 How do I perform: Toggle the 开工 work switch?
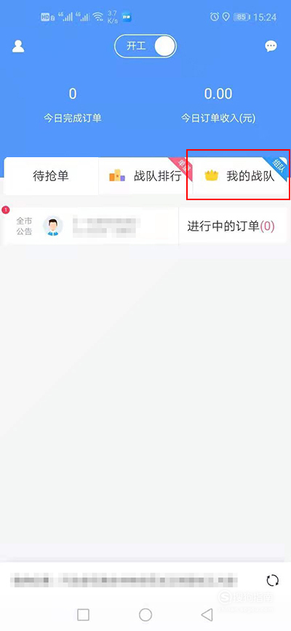click(145, 47)
